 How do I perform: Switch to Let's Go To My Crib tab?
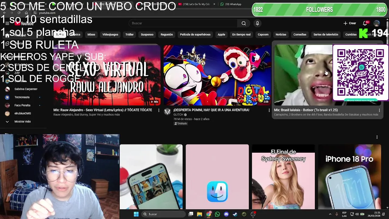(x=196, y=4)
